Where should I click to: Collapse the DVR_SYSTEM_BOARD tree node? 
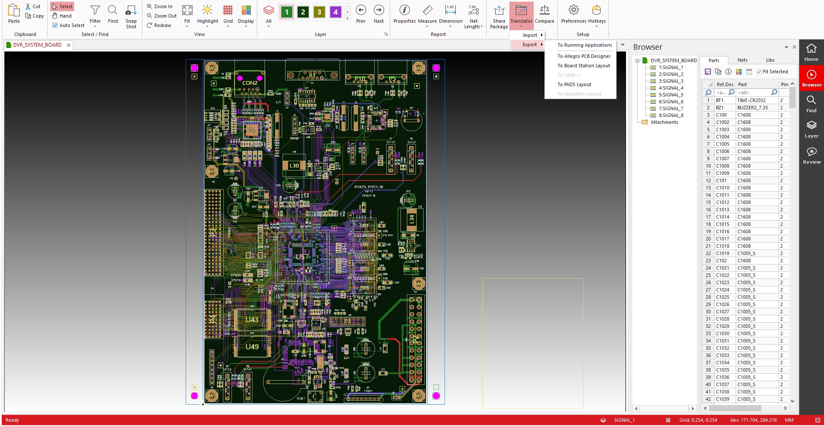pyautogui.click(x=638, y=60)
